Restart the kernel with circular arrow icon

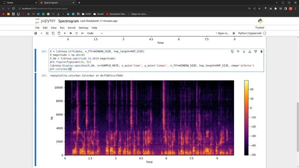point(77,33)
